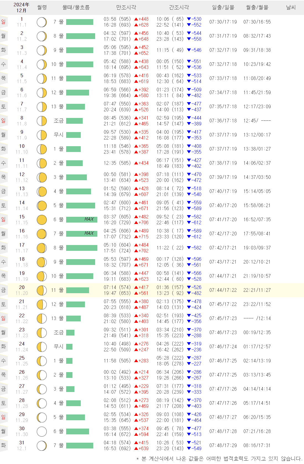The height and width of the screenshot is (464, 304).
Task: Click the new moon icon for December 30
Action: pos(42,432)
